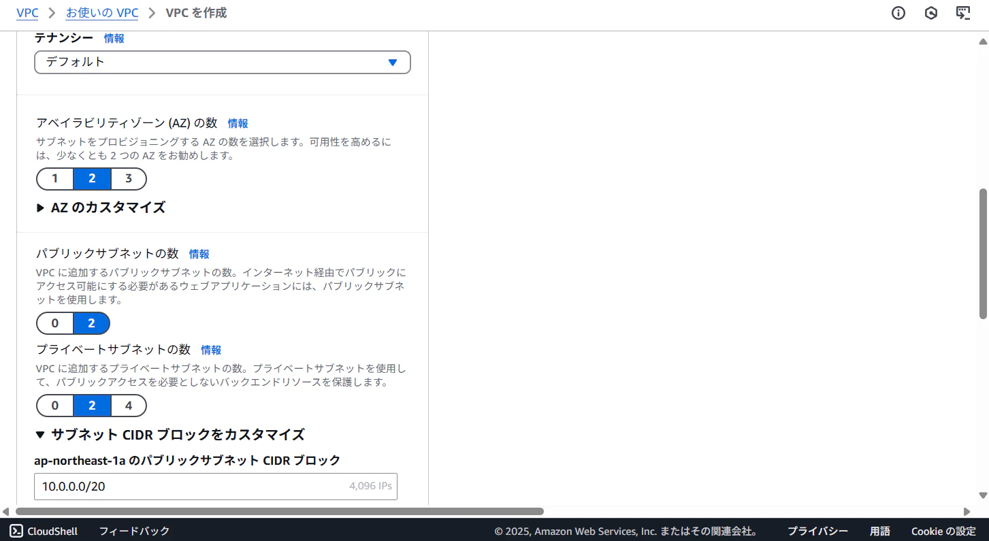989x541 pixels.
Task: Click フィードバック in the footer
Action: point(134,531)
